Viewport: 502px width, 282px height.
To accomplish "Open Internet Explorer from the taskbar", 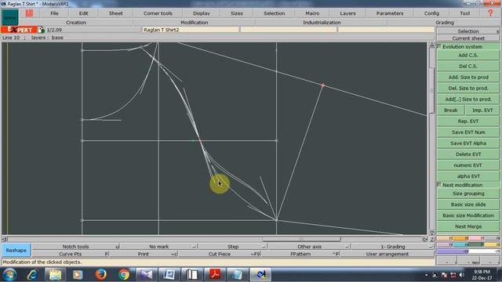I will [32, 275].
